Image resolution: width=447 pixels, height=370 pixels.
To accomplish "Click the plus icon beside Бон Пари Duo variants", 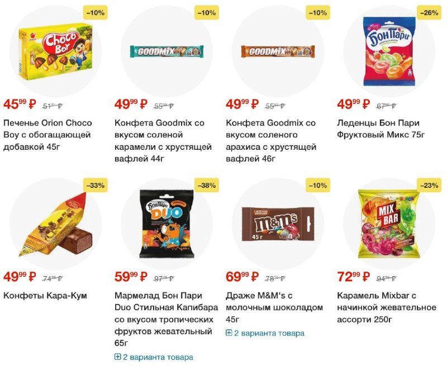I will 117,357.
